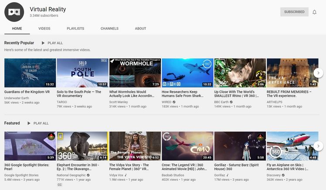Open the Underwater Earth channel link
The height and width of the screenshot is (190, 326).
click(x=17, y=98)
